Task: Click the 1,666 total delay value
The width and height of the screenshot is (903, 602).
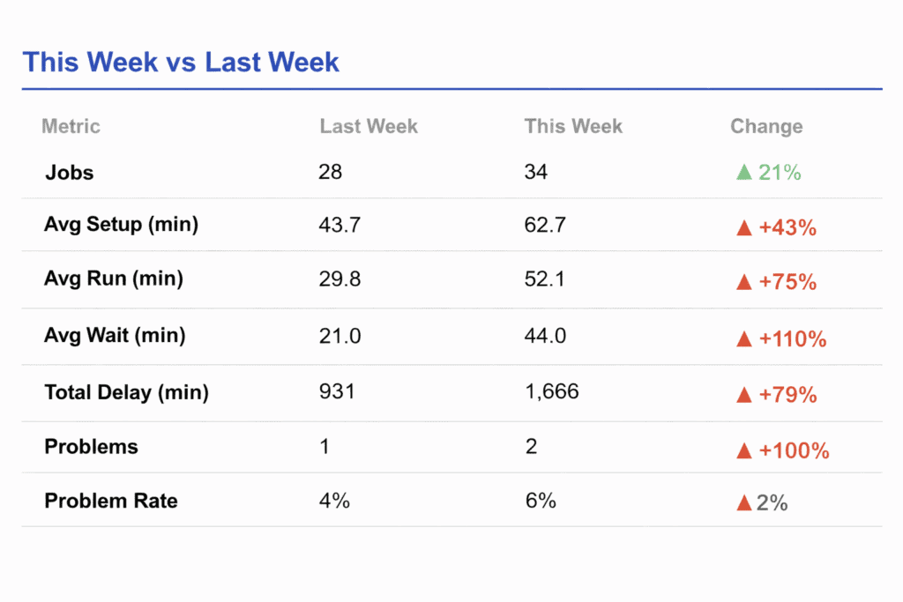Action: [552, 391]
